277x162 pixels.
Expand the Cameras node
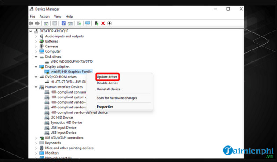(x=36, y=47)
